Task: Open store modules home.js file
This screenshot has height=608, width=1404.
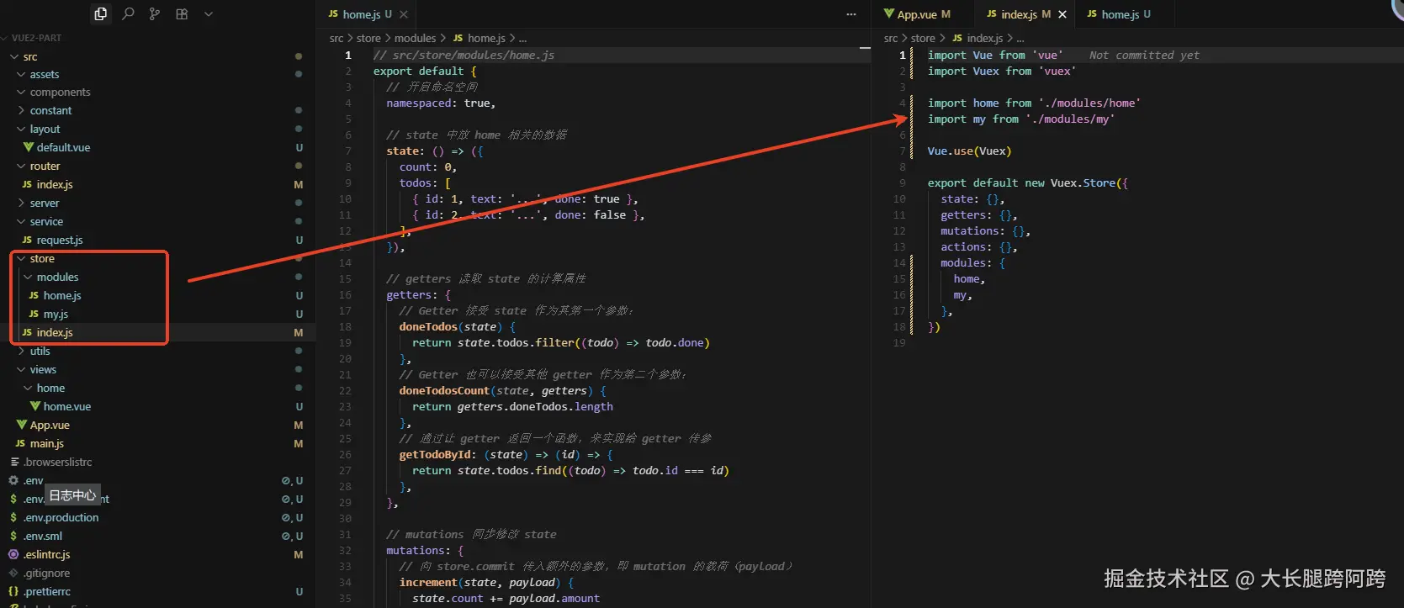Action: tap(62, 295)
